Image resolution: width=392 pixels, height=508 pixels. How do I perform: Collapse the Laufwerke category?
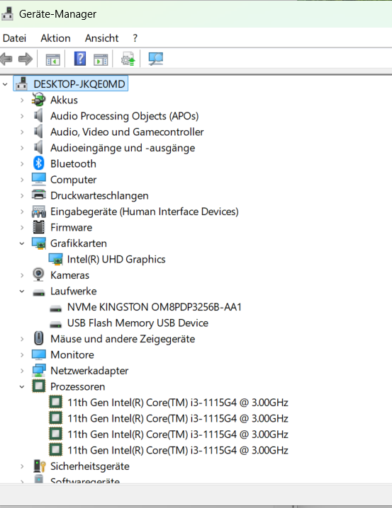pos(22,291)
